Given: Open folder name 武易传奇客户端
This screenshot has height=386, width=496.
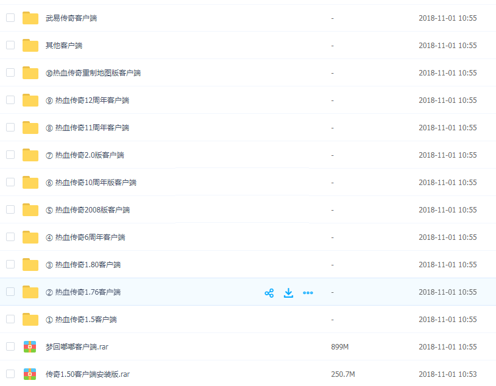Looking at the screenshot, I should click(71, 18).
